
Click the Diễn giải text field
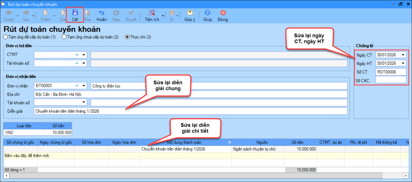pyautogui.click(x=190, y=111)
